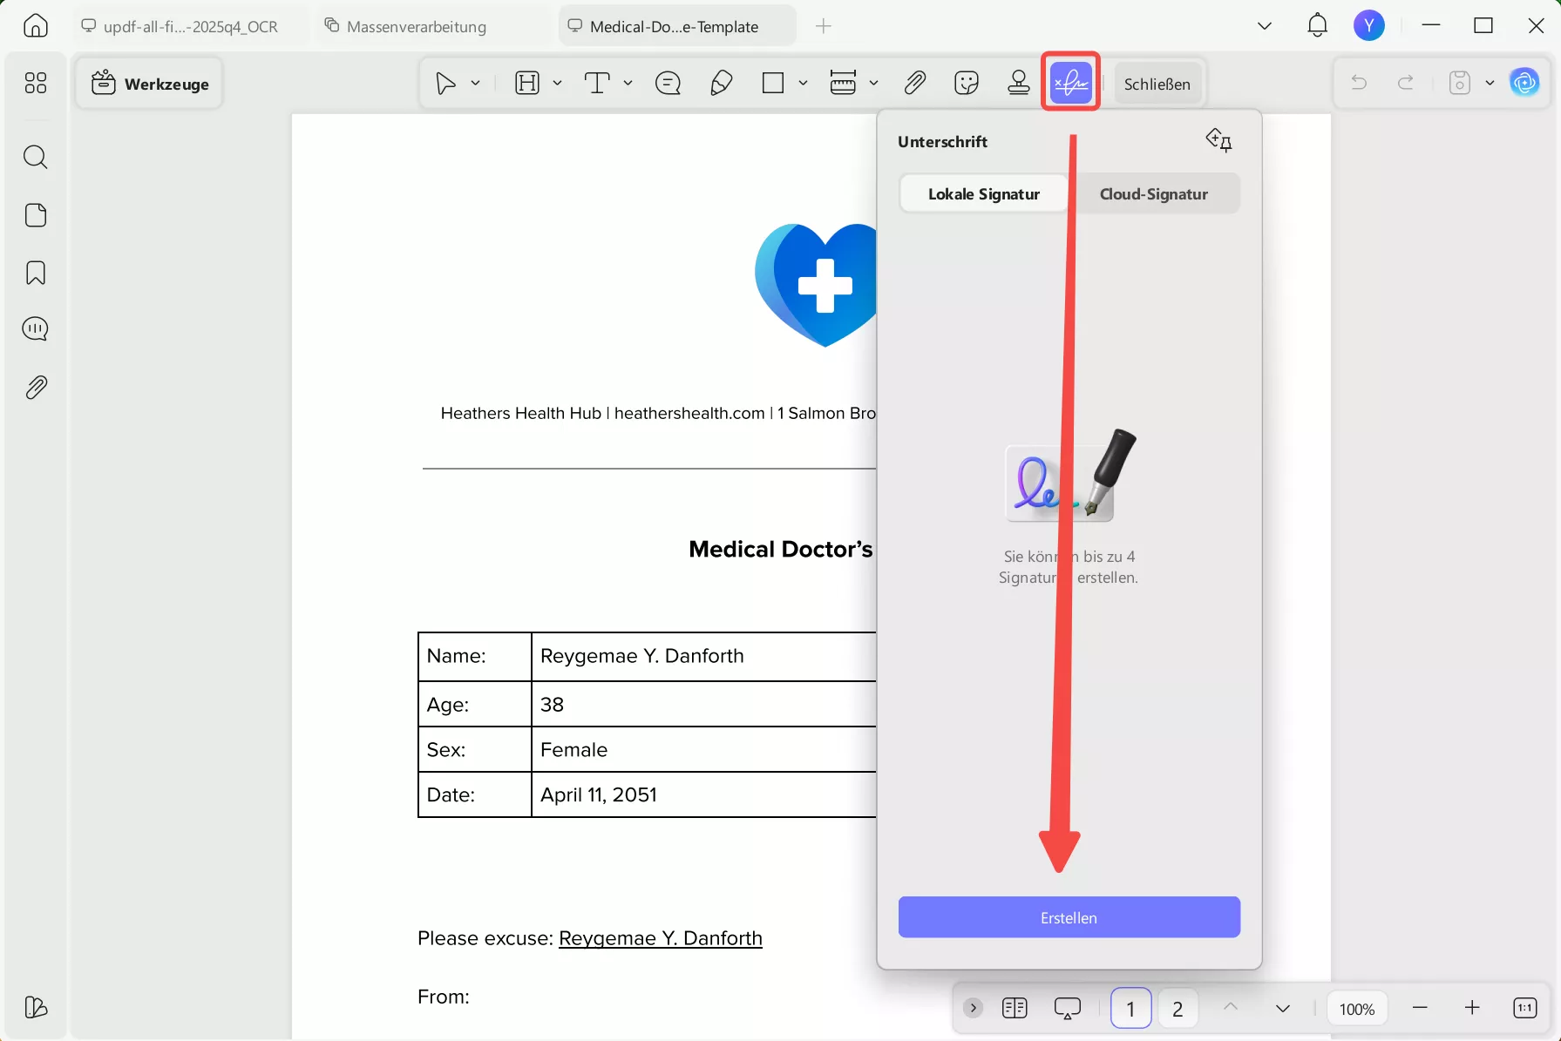Image resolution: width=1561 pixels, height=1041 pixels.
Task: Open a new tab with plus
Action: tap(824, 26)
